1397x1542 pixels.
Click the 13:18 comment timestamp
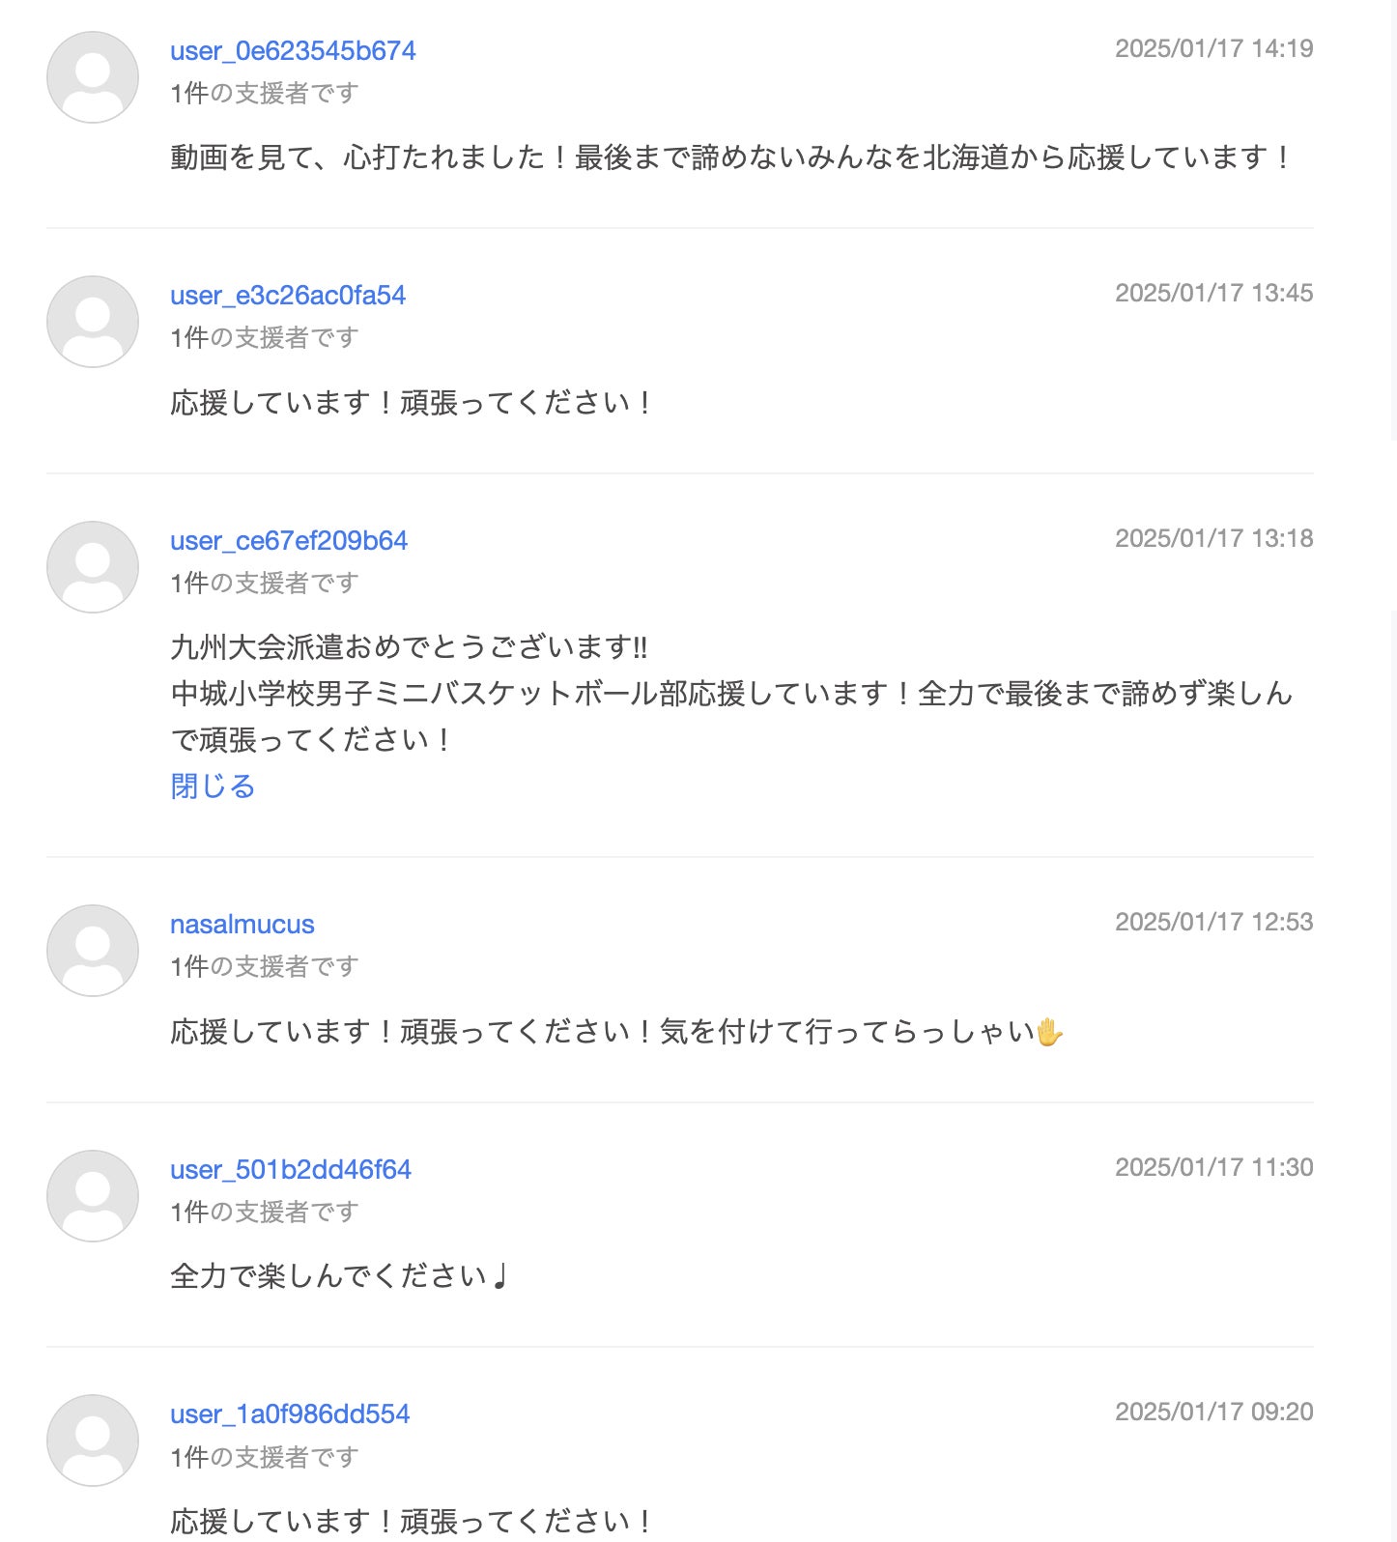pyautogui.click(x=1213, y=539)
